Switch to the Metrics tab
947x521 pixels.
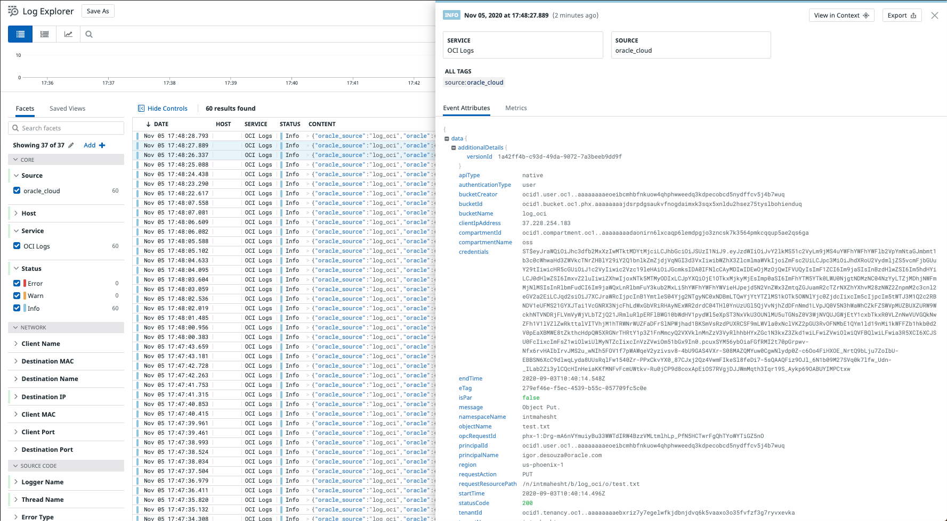click(516, 108)
